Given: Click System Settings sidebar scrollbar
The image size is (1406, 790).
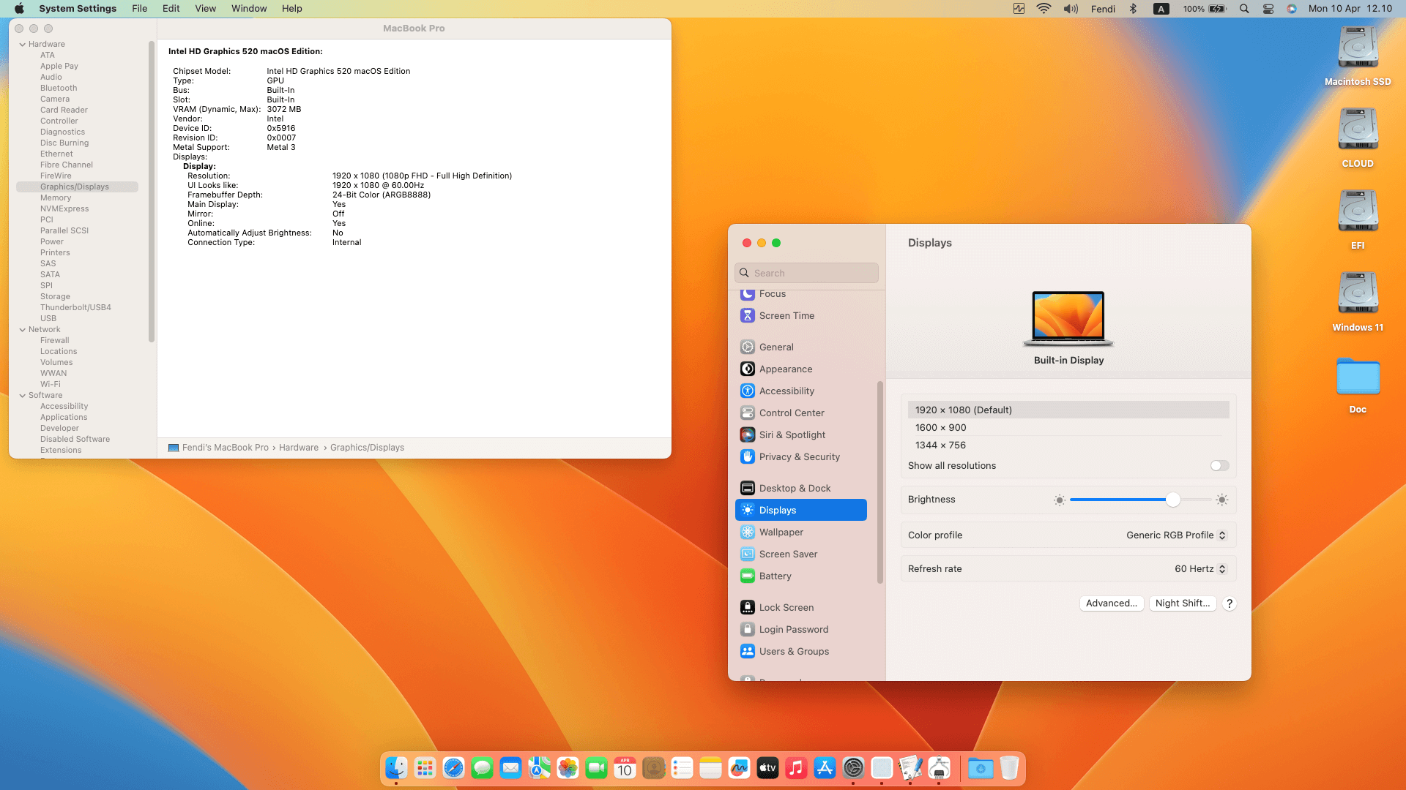Looking at the screenshot, I should 880,482.
